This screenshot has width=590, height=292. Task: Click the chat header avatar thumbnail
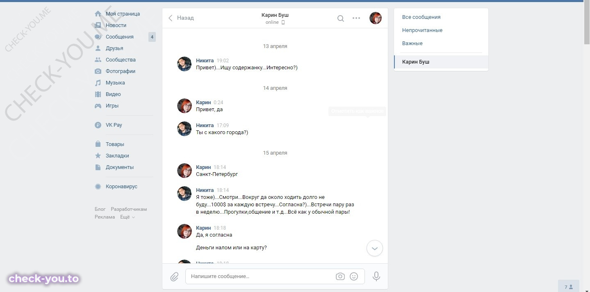[376, 18]
